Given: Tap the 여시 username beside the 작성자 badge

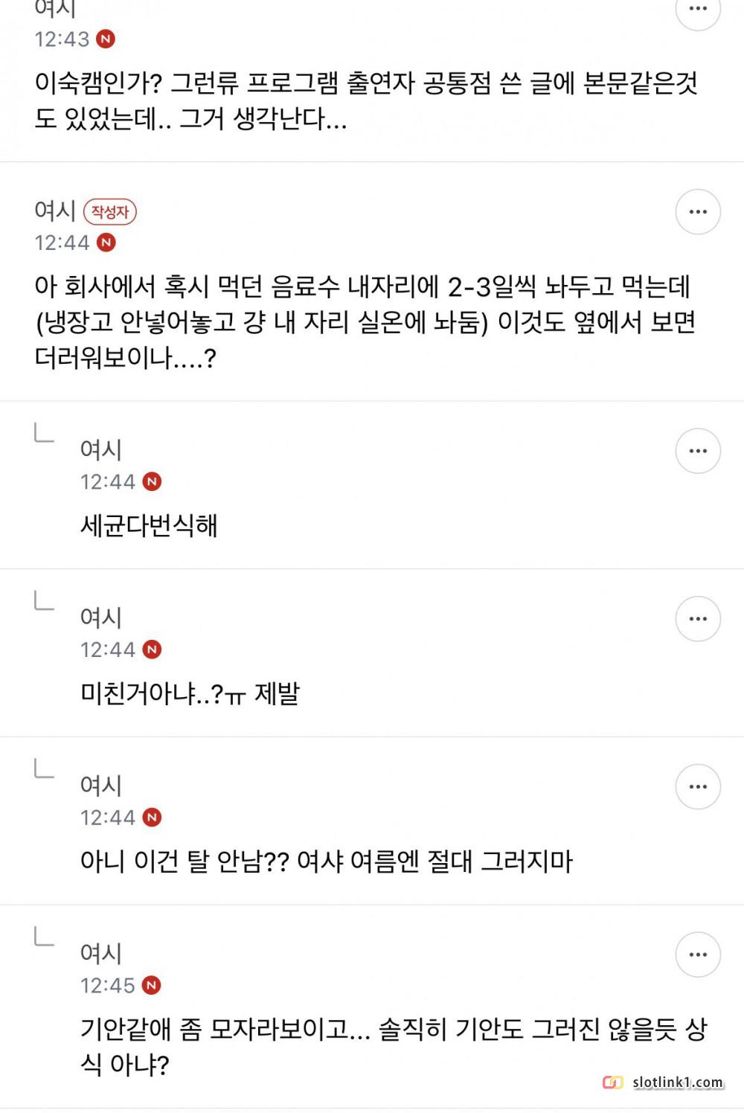Looking at the screenshot, I should tap(55, 211).
